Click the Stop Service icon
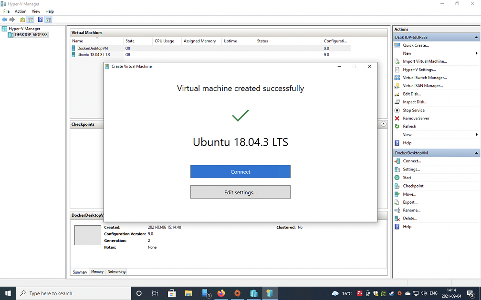 (x=397, y=110)
